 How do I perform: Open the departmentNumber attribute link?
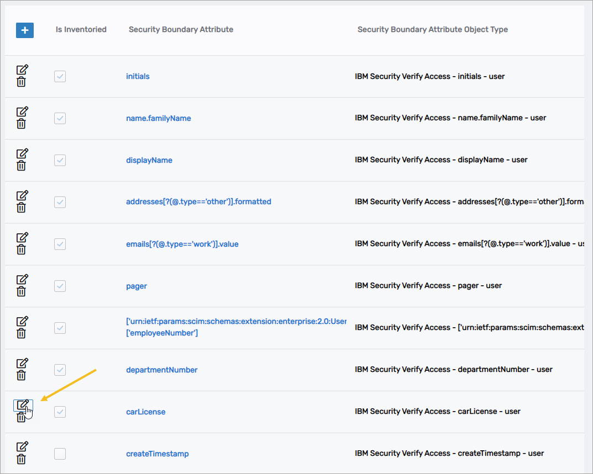pos(161,370)
